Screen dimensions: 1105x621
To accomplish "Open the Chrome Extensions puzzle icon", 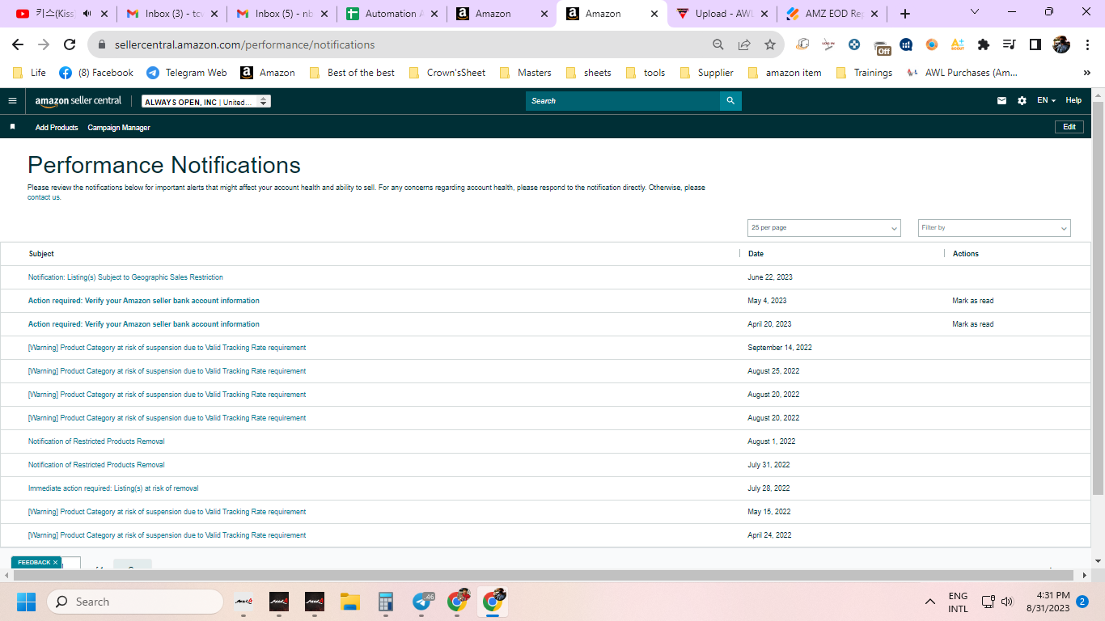I will tap(984, 44).
